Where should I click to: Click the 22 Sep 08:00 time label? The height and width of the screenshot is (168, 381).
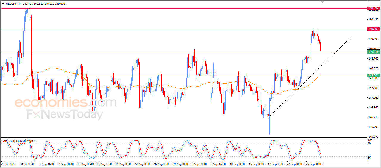click(295, 164)
